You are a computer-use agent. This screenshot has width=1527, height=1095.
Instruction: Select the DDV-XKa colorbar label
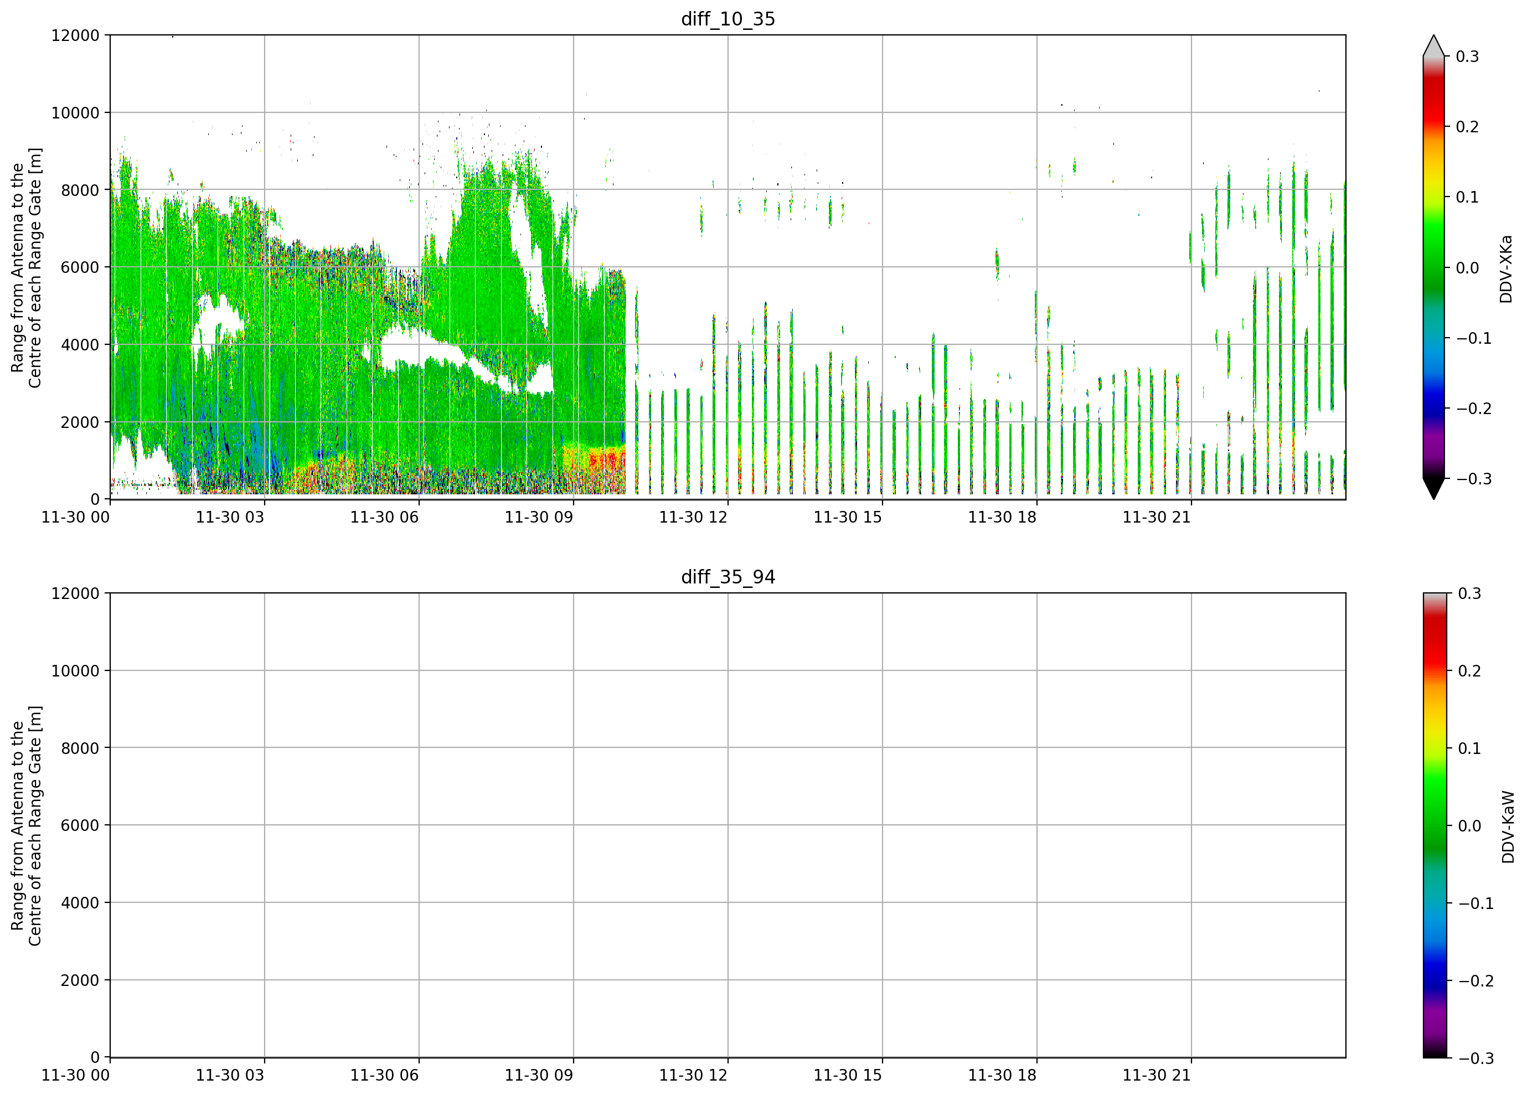(1506, 268)
